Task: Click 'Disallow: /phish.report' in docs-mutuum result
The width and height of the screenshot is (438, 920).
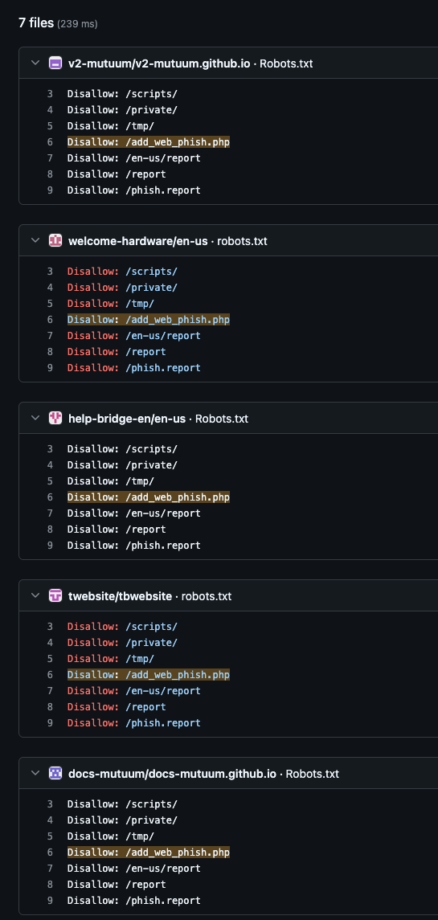Action: click(134, 901)
